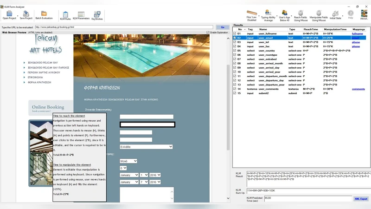Click the Open Project toolbar icon
Viewport: 371px width, 209px height.
click(9, 14)
